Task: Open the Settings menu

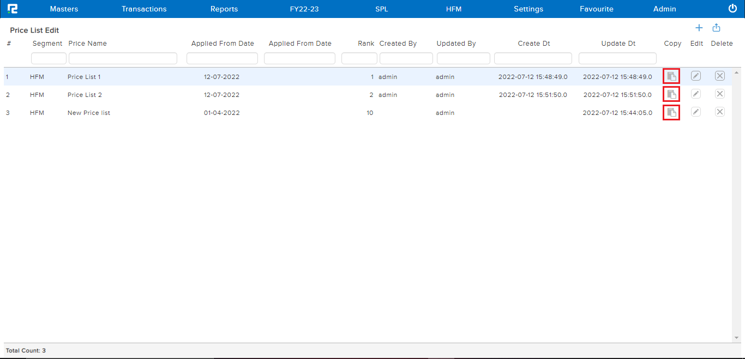Action: pyautogui.click(x=528, y=9)
